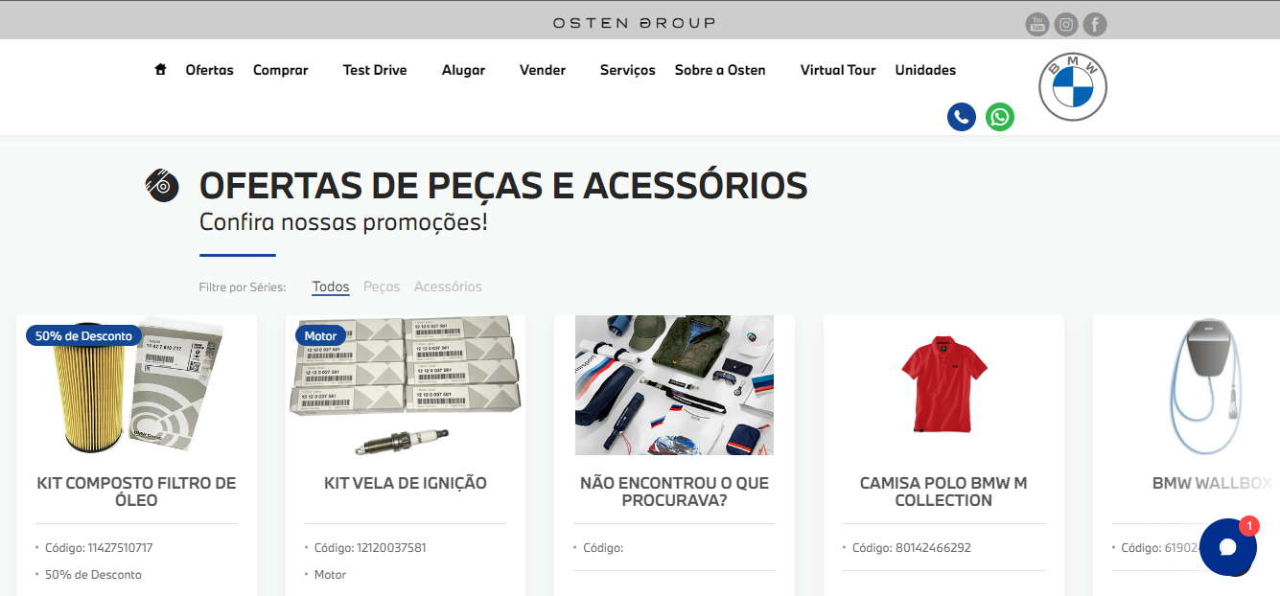Expand the Serviços menu
Viewport: 1280px width, 596px height.
pyautogui.click(x=628, y=70)
